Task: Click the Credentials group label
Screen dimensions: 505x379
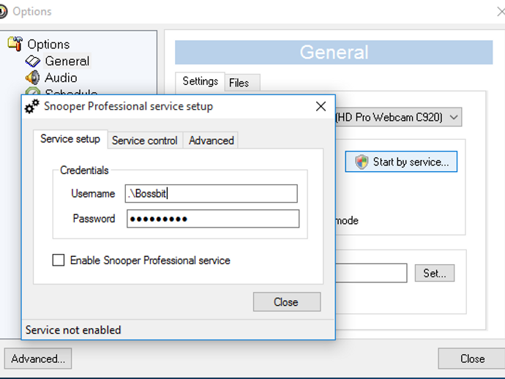Action: point(84,170)
